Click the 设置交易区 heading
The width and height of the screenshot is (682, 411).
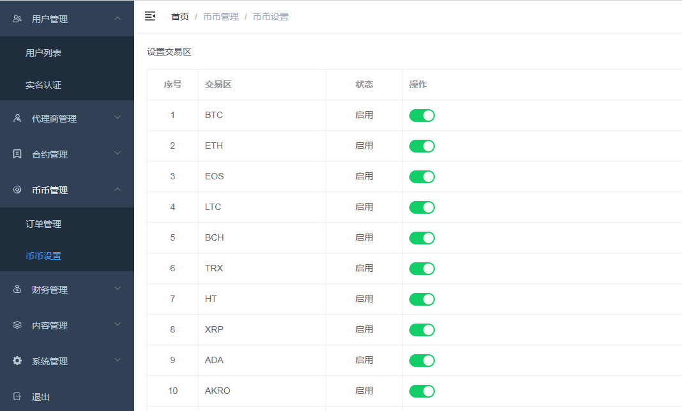pos(169,52)
